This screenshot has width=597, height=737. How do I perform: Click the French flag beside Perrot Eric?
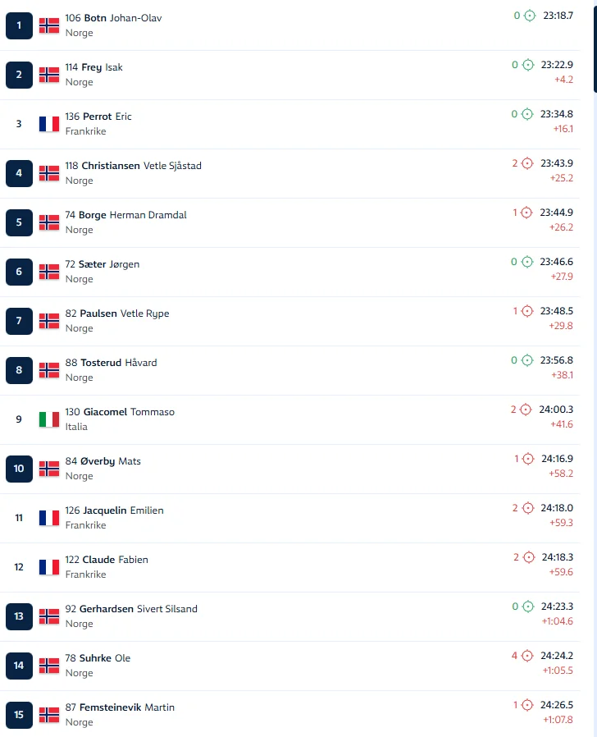tap(49, 124)
